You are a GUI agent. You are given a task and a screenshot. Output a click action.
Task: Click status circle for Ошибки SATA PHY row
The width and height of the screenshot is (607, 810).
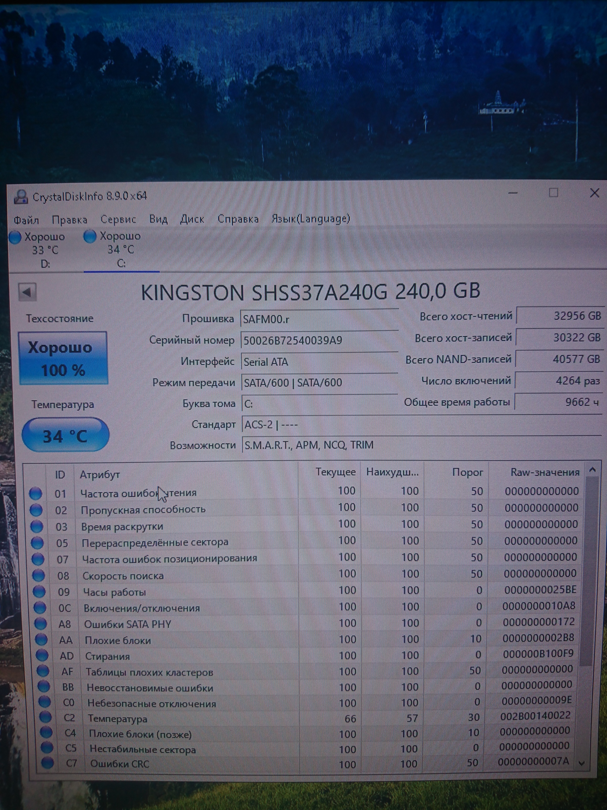41,624
